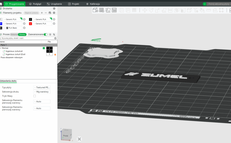Remove filament 1 Generic PLA
Viewport: 231px width, 143px height.
(24, 19)
